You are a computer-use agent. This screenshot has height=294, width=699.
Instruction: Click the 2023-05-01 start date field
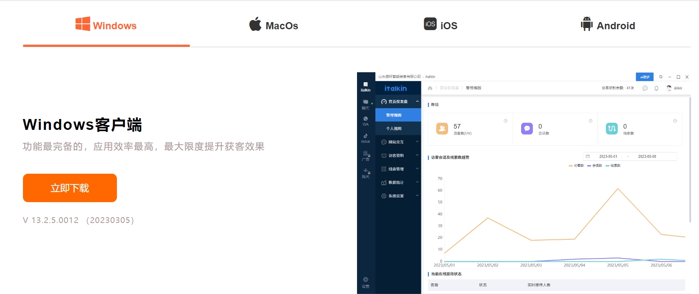[x=608, y=157]
